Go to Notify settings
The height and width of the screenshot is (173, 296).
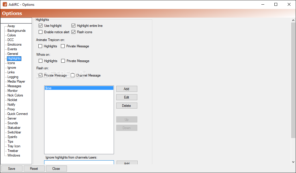pyautogui.click(x=11, y=105)
